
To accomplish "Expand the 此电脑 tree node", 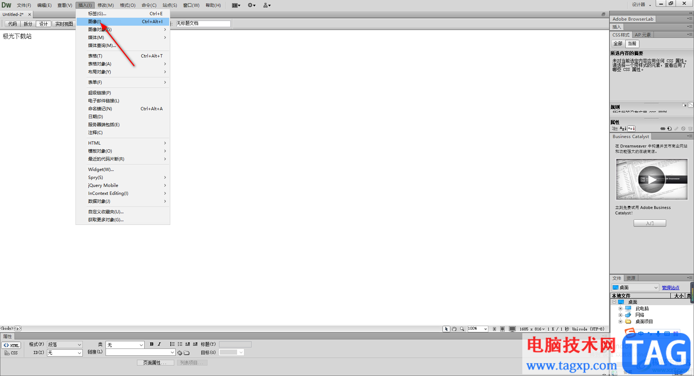I will coord(620,308).
